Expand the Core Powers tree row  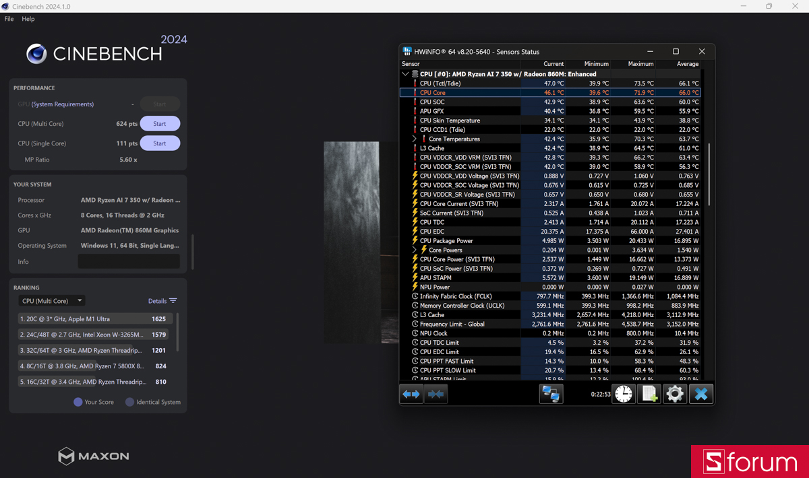click(x=415, y=250)
